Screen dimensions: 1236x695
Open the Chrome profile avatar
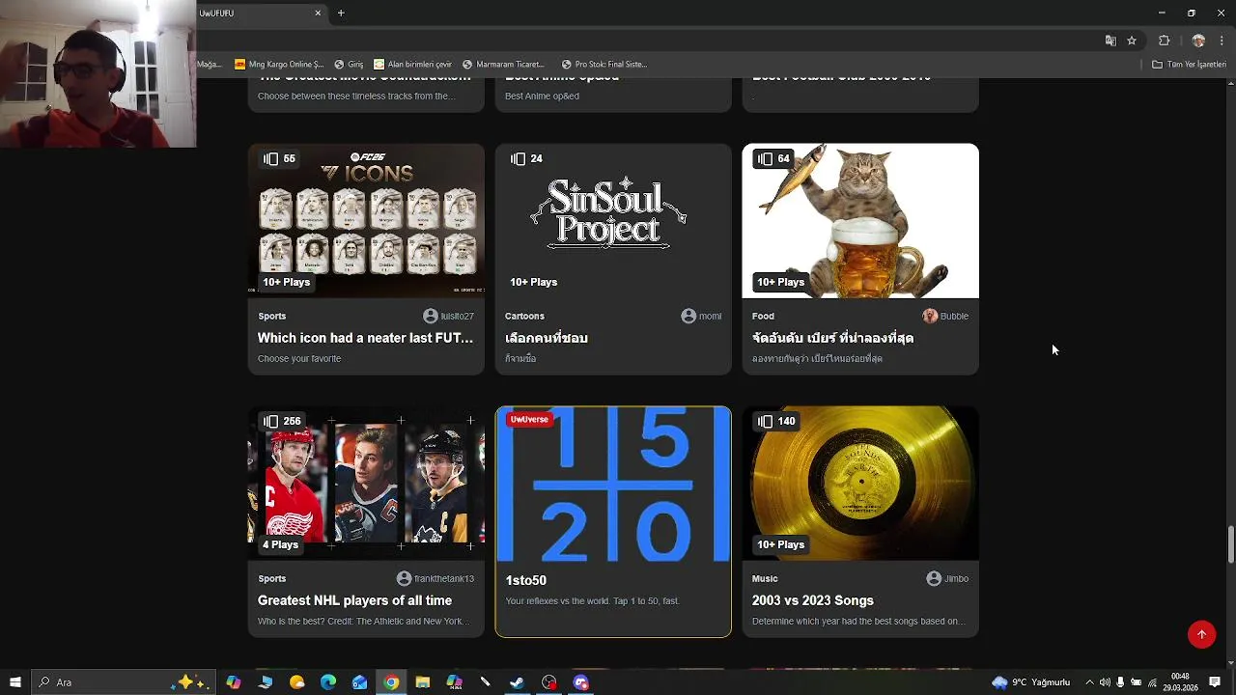tap(1198, 41)
